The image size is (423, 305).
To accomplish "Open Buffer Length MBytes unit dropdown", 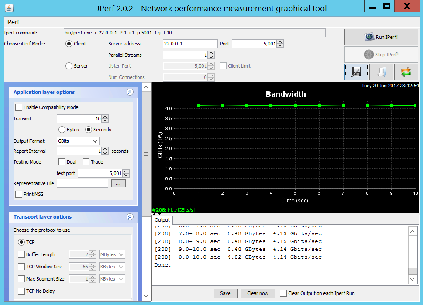I will 112,254.
